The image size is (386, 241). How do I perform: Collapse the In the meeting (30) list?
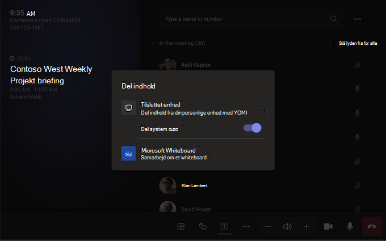[152, 43]
